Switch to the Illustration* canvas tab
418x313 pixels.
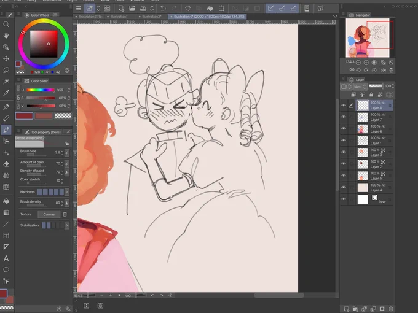[x=119, y=17]
